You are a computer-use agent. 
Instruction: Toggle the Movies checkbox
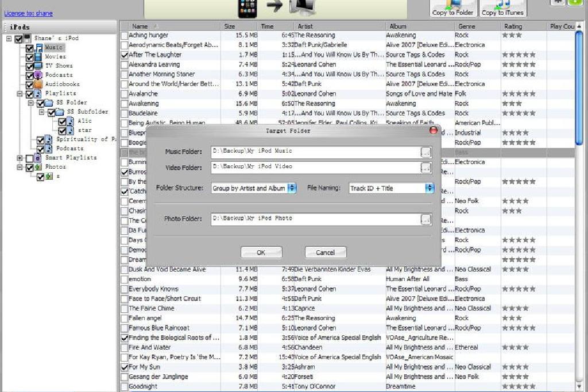tap(30, 57)
